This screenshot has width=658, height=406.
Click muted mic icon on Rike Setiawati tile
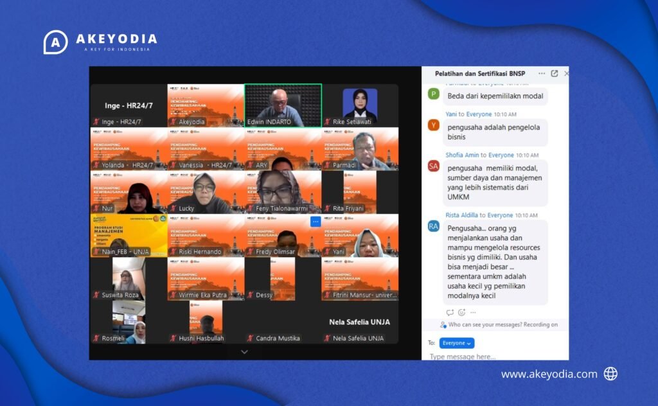point(327,121)
